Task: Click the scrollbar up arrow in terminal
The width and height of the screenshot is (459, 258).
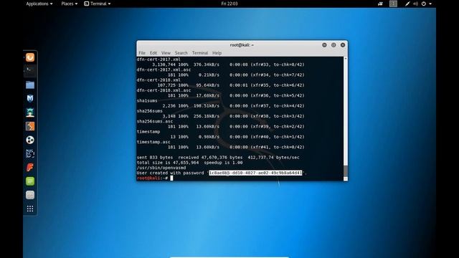Action: [346, 59]
